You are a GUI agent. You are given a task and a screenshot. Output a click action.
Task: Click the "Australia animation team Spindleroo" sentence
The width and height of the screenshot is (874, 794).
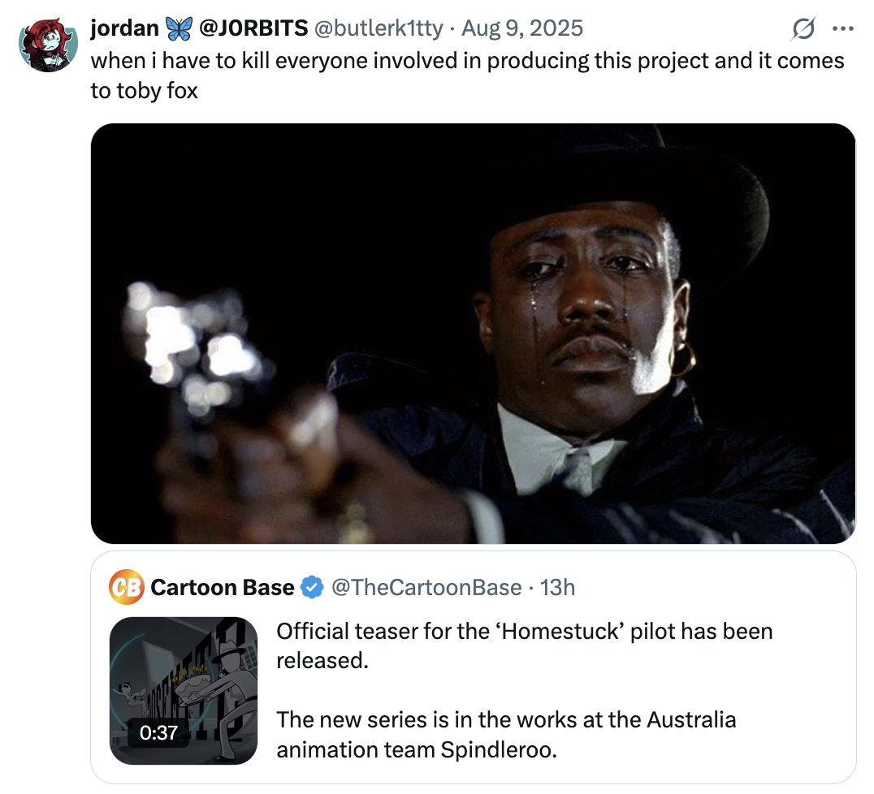click(x=506, y=734)
